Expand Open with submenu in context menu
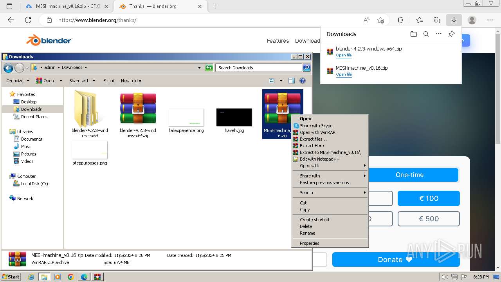This screenshot has height=282, width=501. [x=330, y=166]
